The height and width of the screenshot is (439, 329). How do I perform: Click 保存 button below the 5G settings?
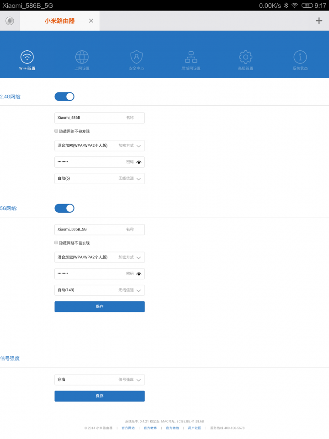click(100, 306)
